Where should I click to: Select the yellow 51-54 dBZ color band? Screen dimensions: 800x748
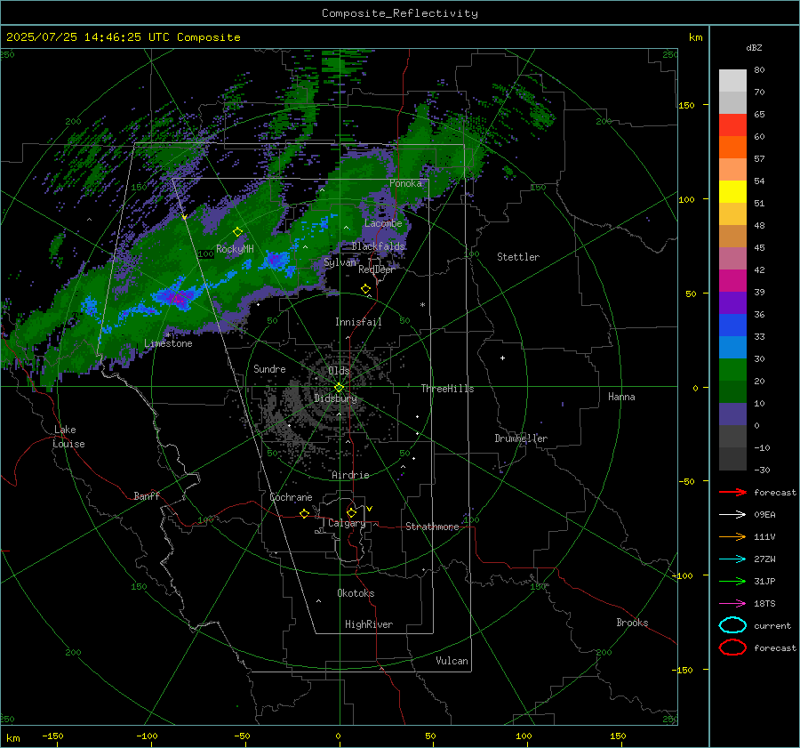(x=732, y=191)
